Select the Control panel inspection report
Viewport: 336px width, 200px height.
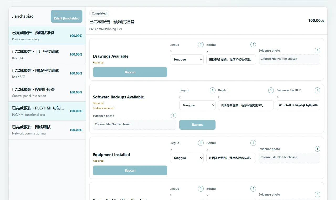[47, 92]
